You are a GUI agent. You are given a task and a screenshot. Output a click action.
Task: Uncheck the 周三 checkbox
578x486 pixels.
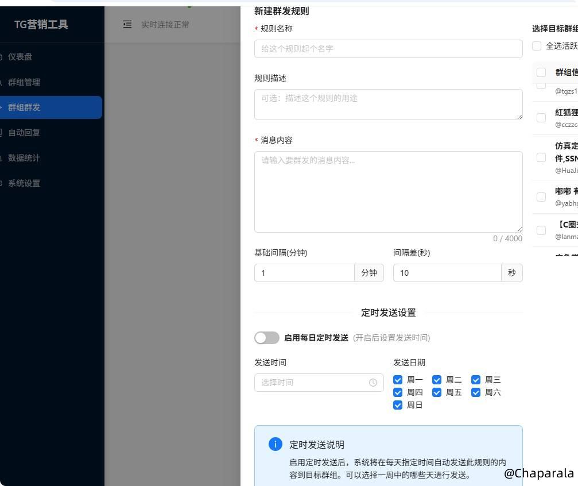point(476,380)
